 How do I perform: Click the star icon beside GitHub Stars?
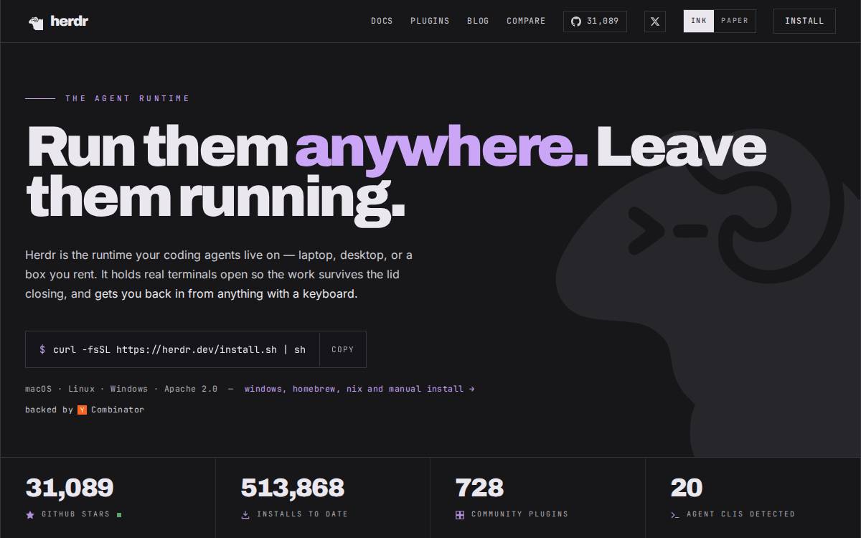(x=30, y=514)
